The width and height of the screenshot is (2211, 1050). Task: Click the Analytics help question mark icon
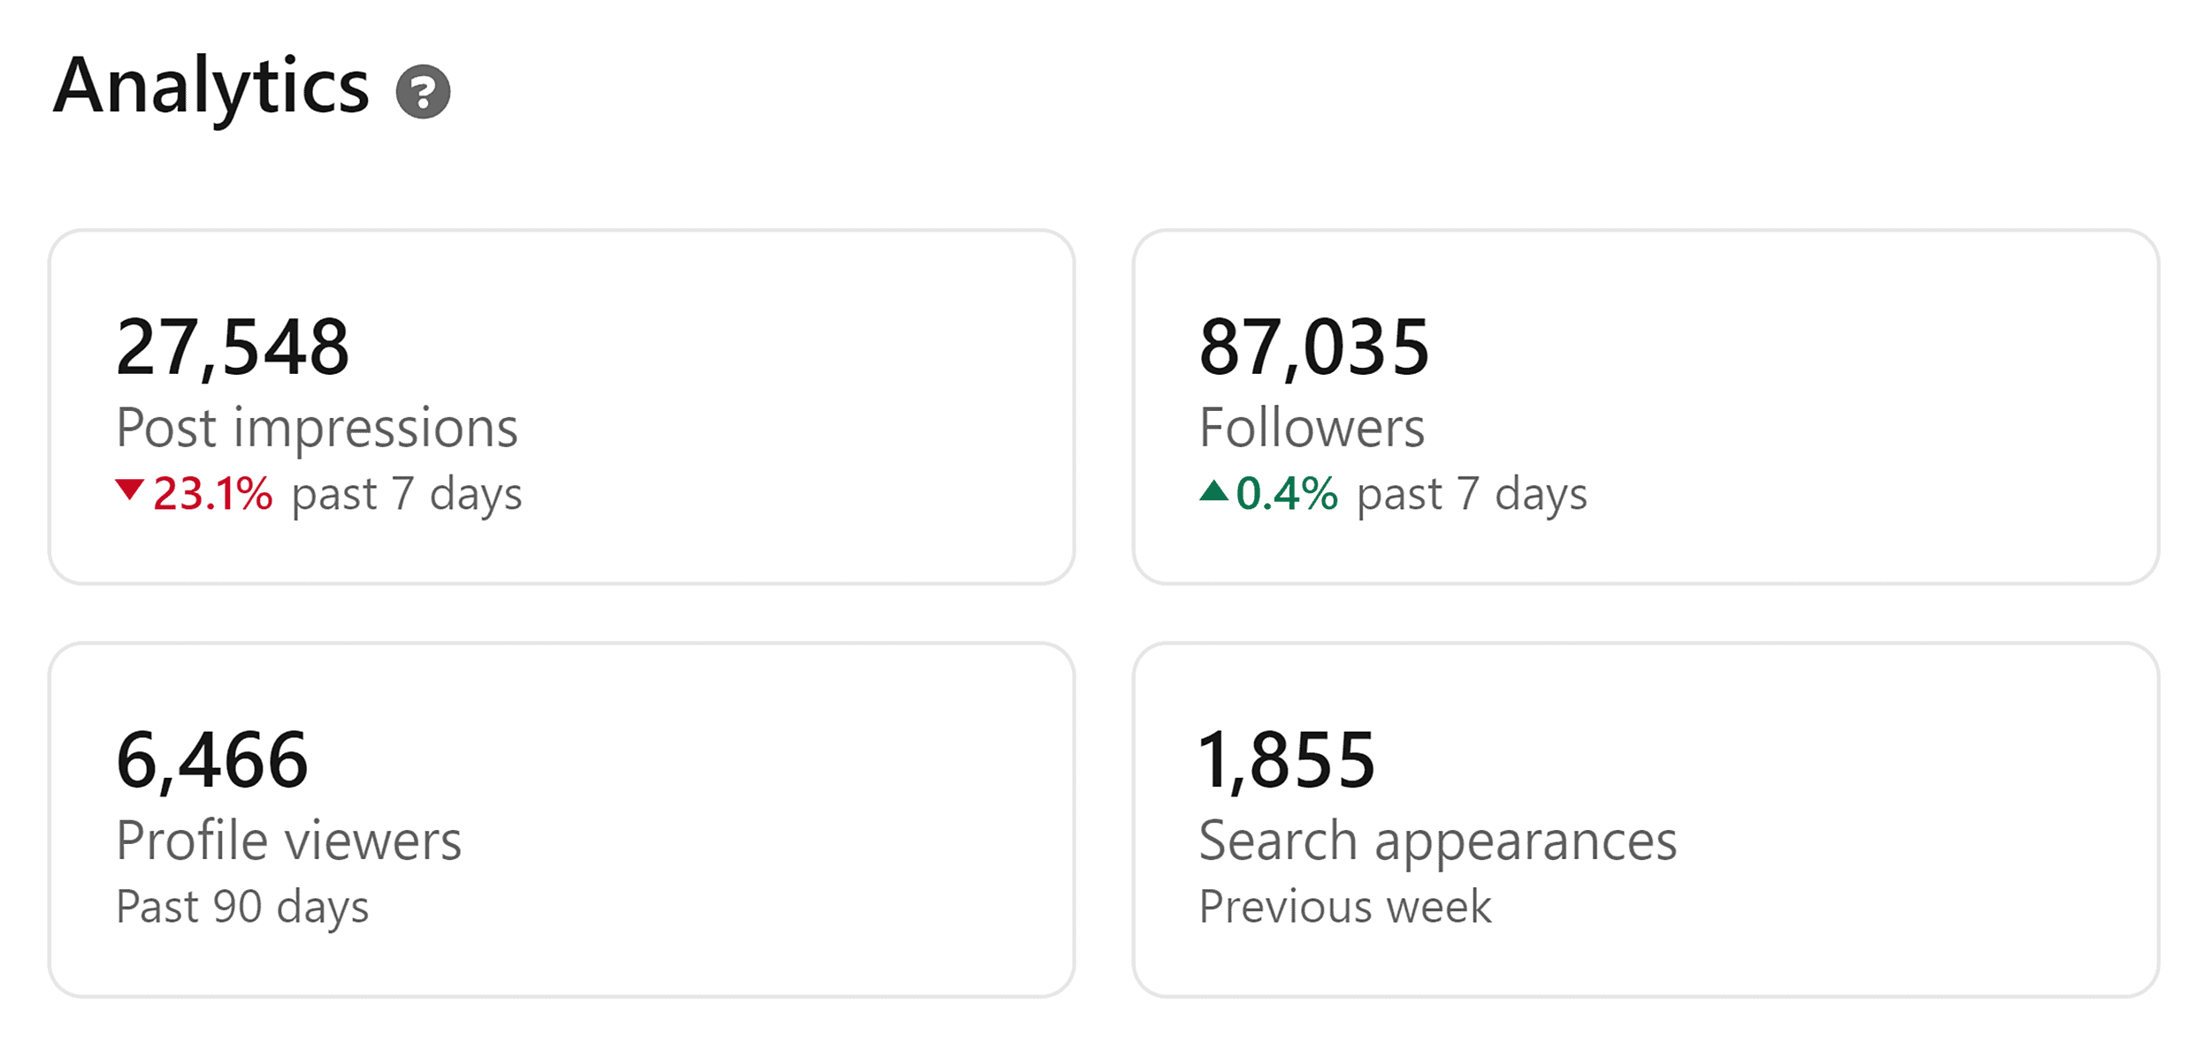[425, 93]
